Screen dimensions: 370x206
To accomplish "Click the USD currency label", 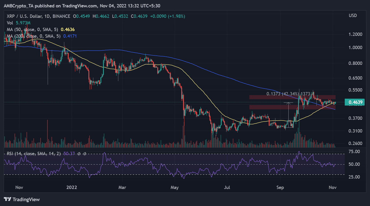I will tap(353, 16).
